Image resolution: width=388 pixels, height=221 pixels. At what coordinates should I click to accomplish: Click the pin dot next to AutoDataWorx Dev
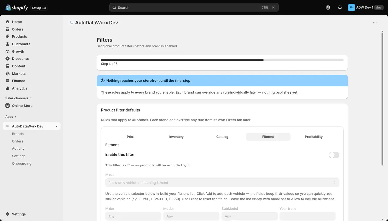click(57, 126)
